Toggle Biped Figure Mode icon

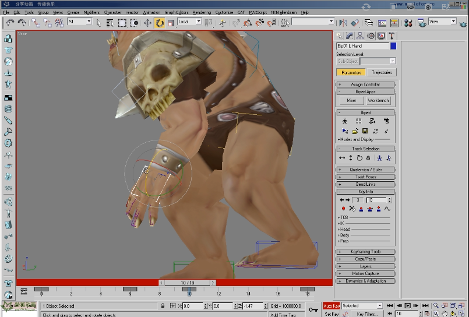tap(345, 121)
